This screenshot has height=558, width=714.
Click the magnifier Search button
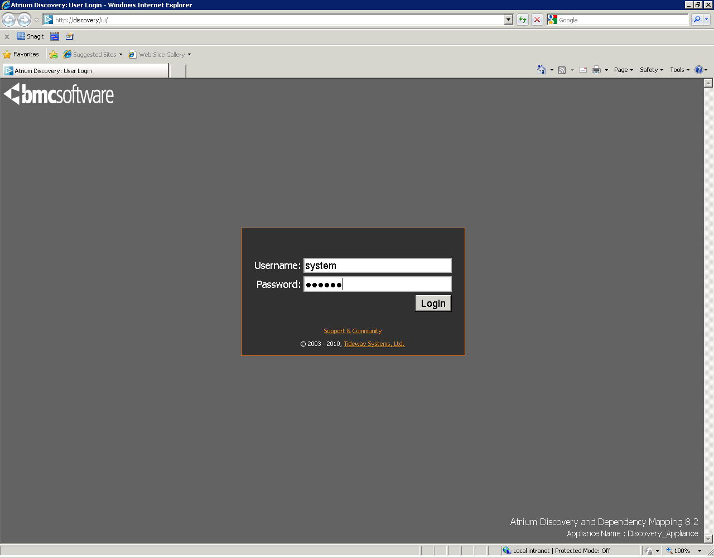pyautogui.click(x=697, y=20)
